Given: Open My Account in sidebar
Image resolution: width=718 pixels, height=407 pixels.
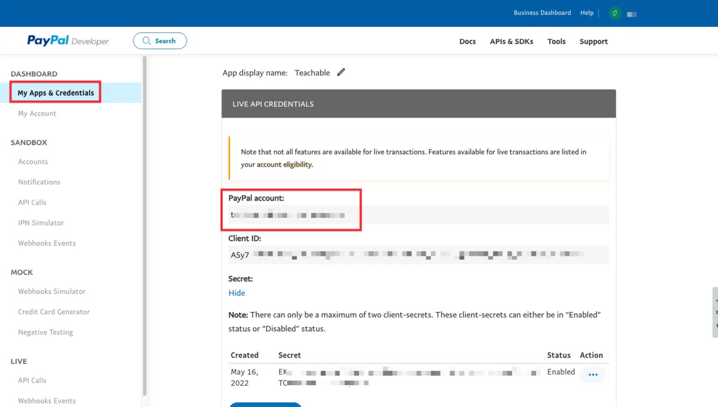Looking at the screenshot, I should [x=37, y=114].
